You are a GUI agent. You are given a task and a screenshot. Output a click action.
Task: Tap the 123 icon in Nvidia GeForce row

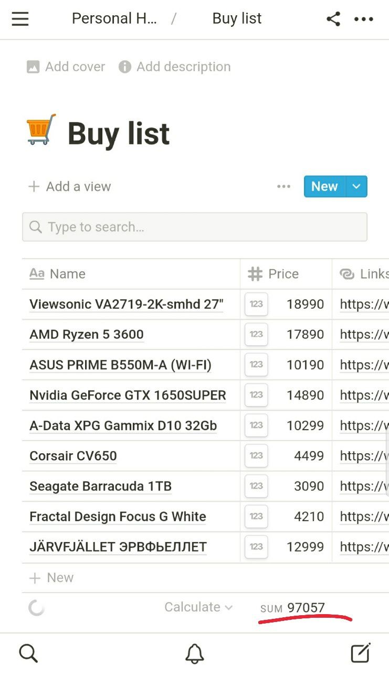256,395
